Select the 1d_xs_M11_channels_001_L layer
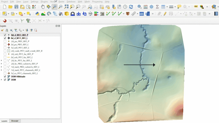Viewport: 219px width, 123px height. pyautogui.click(x=24, y=73)
